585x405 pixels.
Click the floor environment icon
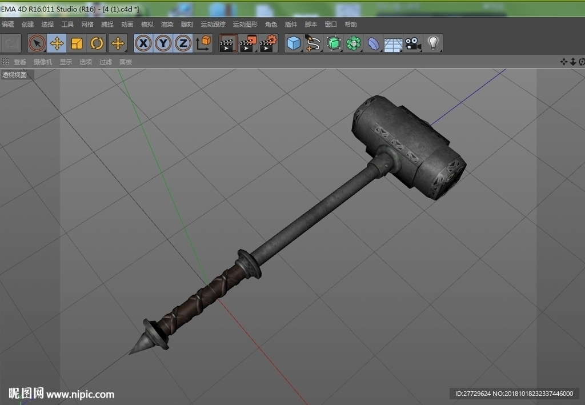point(393,45)
